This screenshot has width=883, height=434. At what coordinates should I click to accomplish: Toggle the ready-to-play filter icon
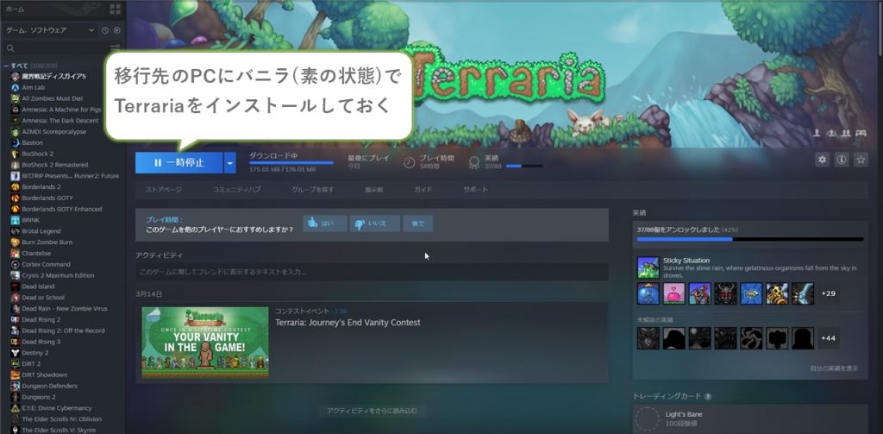(117, 30)
